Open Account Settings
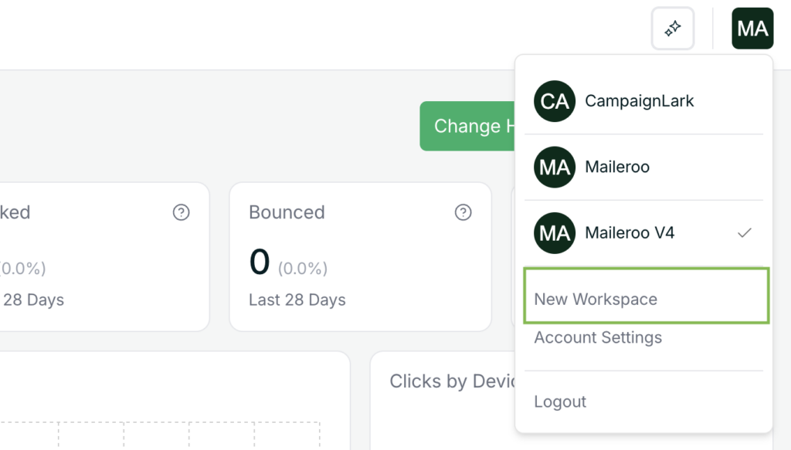791x450 pixels. point(598,337)
